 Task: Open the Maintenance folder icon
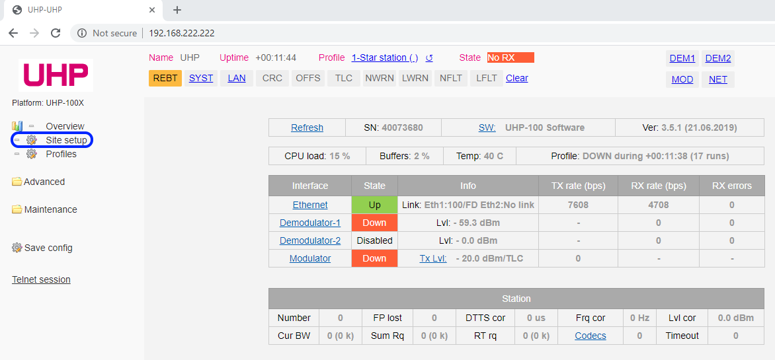click(17, 209)
